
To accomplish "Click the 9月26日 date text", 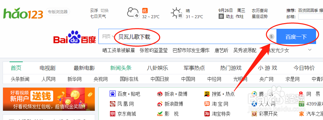I will coord(226,11).
